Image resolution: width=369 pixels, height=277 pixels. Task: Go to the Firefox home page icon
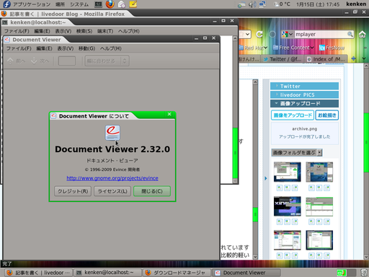coord(363,35)
